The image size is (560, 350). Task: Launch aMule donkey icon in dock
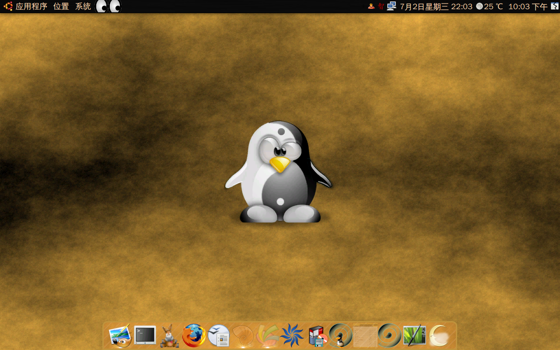pos(169,336)
